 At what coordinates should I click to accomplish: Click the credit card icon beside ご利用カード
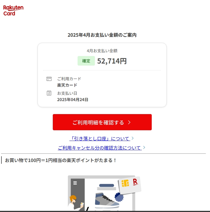pos(49,79)
